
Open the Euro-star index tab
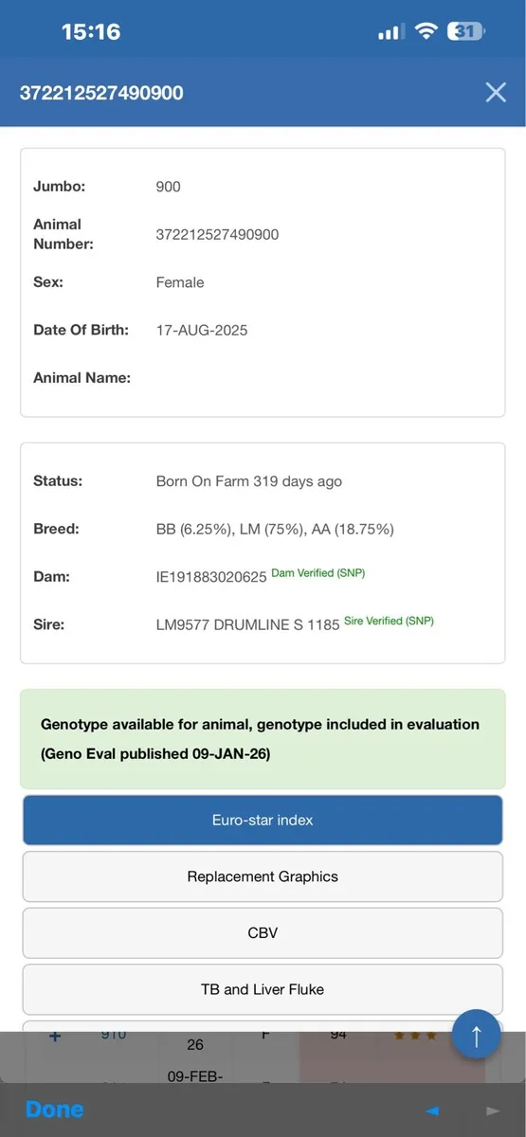tap(263, 820)
